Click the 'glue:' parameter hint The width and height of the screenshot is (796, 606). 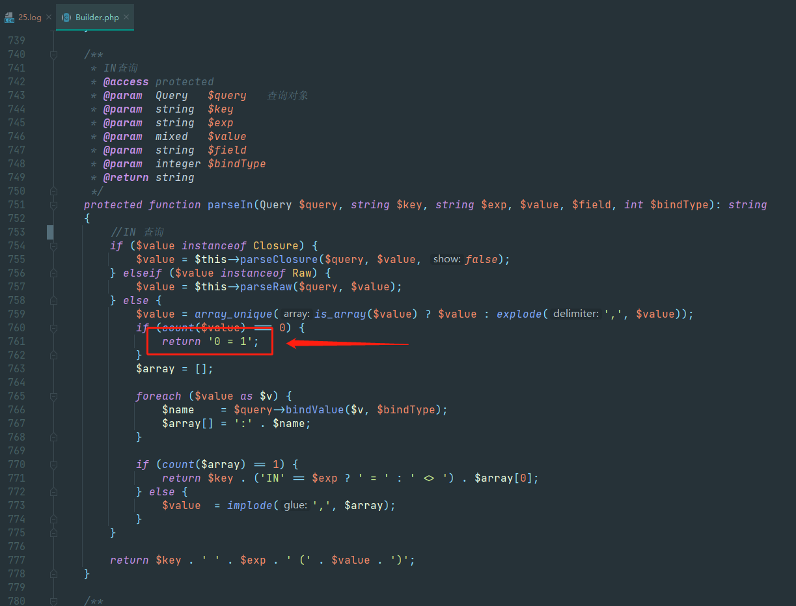coord(295,506)
